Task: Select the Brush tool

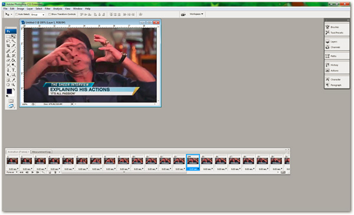Action: coord(14,51)
